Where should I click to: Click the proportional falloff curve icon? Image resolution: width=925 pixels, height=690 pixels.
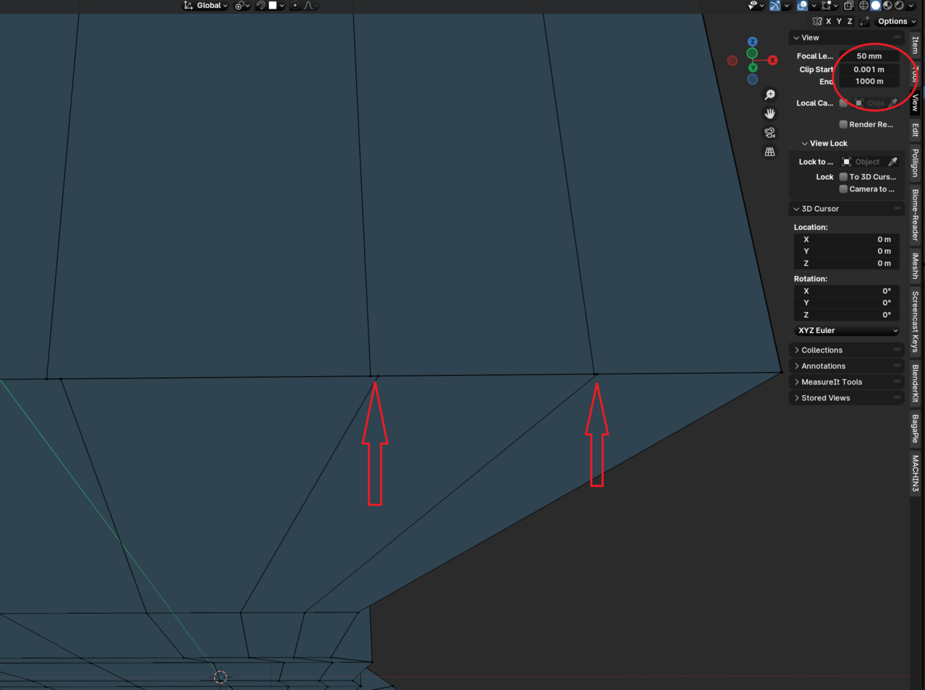point(309,6)
